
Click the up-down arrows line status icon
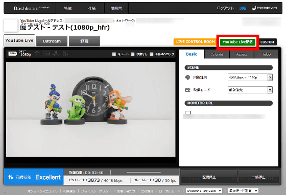tap(11, 177)
